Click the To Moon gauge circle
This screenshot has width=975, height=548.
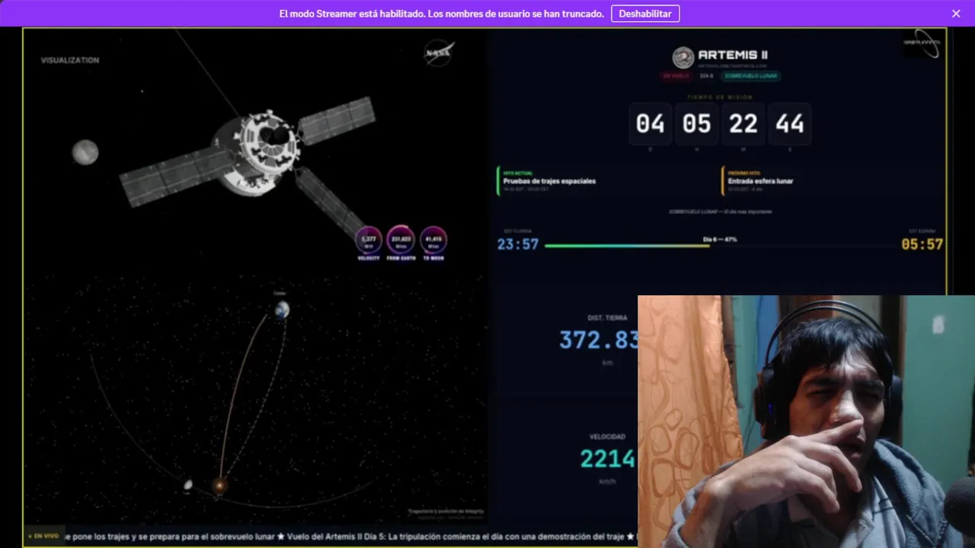(x=433, y=239)
